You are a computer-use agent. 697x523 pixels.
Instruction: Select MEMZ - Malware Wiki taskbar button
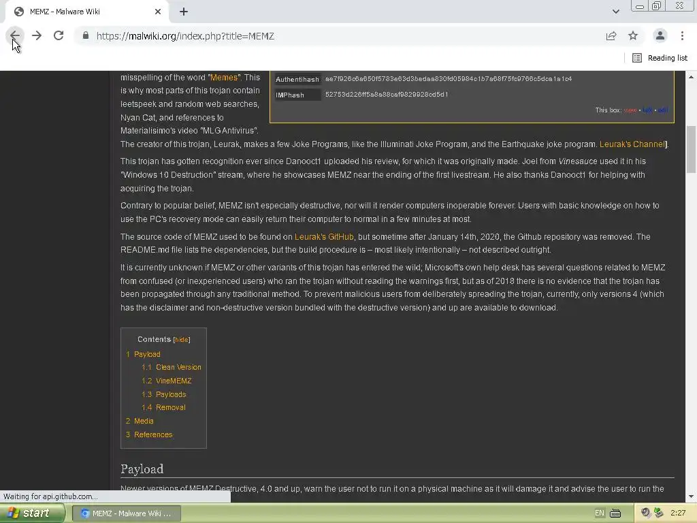click(127, 513)
